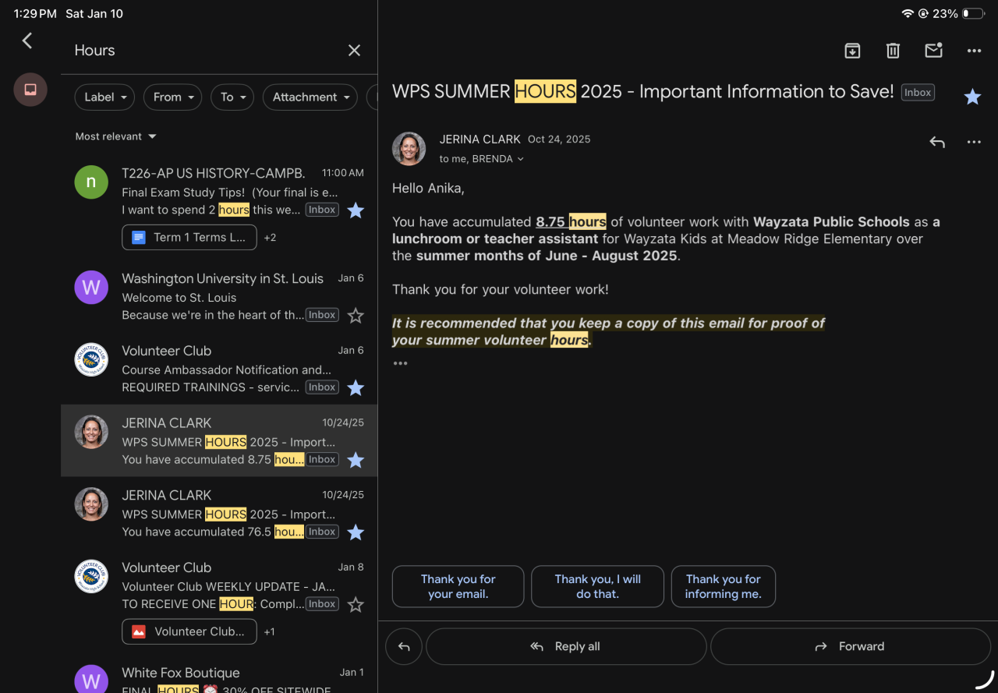Open Jerina Clark's 76.5 hours email
Image resolution: width=998 pixels, height=693 pixels.
point(219,514)
